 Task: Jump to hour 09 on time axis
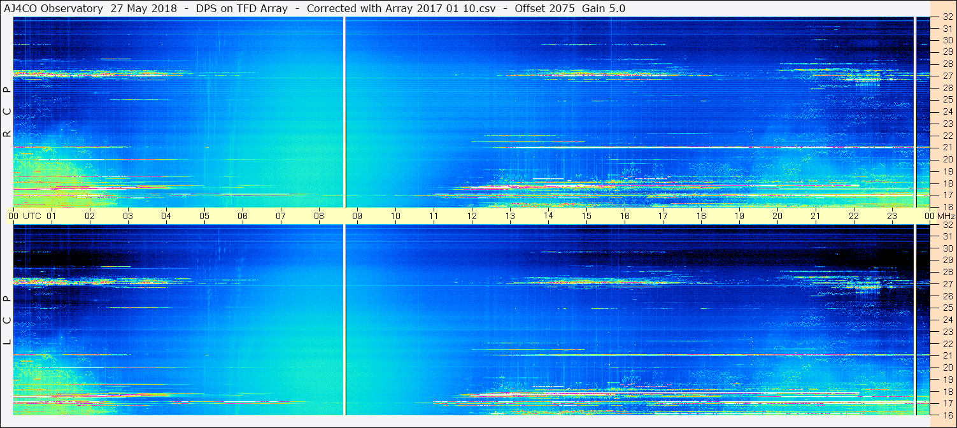[x=357, y=216]
